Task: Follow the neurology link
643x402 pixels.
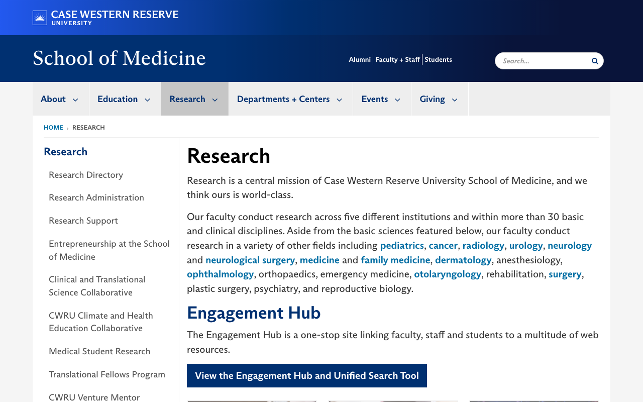Action: pos(570,245)
